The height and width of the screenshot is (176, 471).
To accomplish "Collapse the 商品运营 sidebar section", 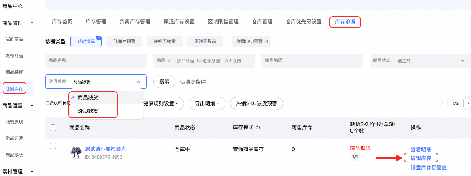I will (x=32, y=106).
